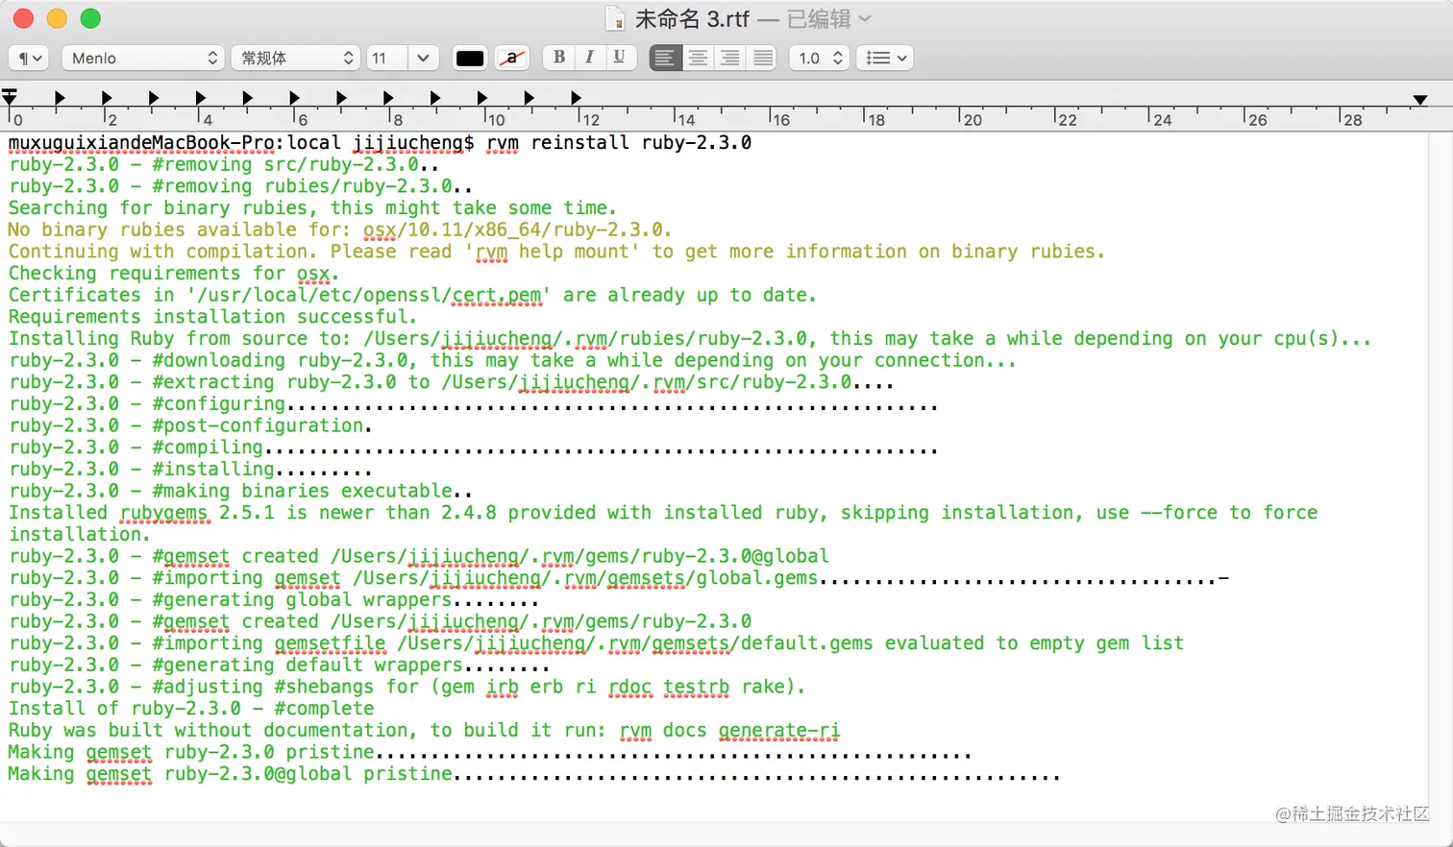Click 'Making gemset ruby-2.3.0@global pristine' line
Viewport: 1453px width, 847px height.
tap(534, 774)
